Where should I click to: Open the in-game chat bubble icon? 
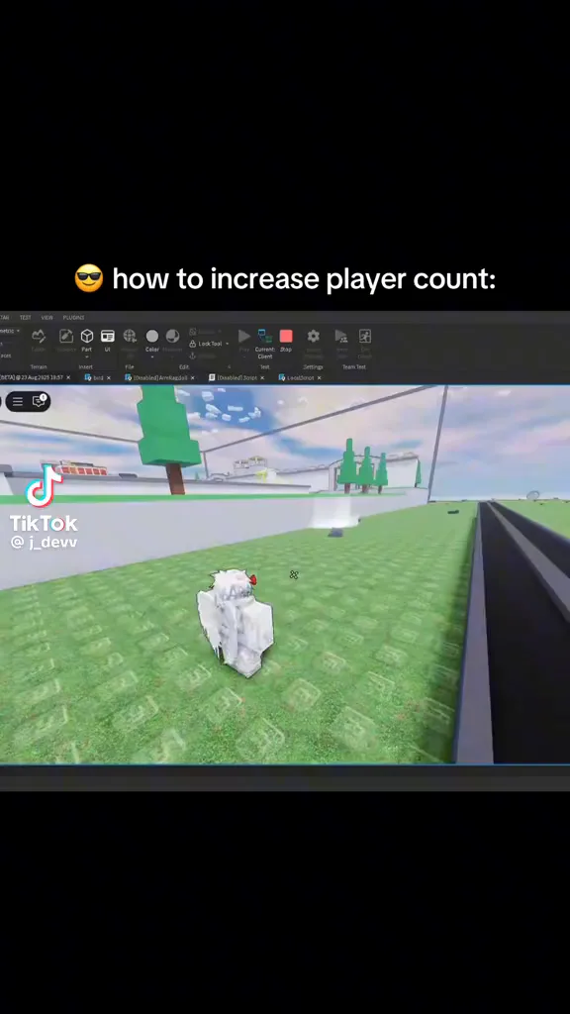click(x=39, y=402)
